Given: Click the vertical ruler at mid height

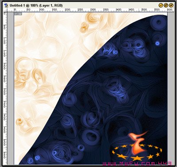Looking at the screenshot, I should [5, 88].
